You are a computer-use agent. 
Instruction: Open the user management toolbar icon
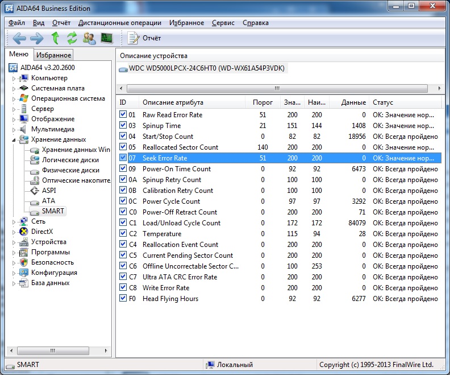point(89,38)
